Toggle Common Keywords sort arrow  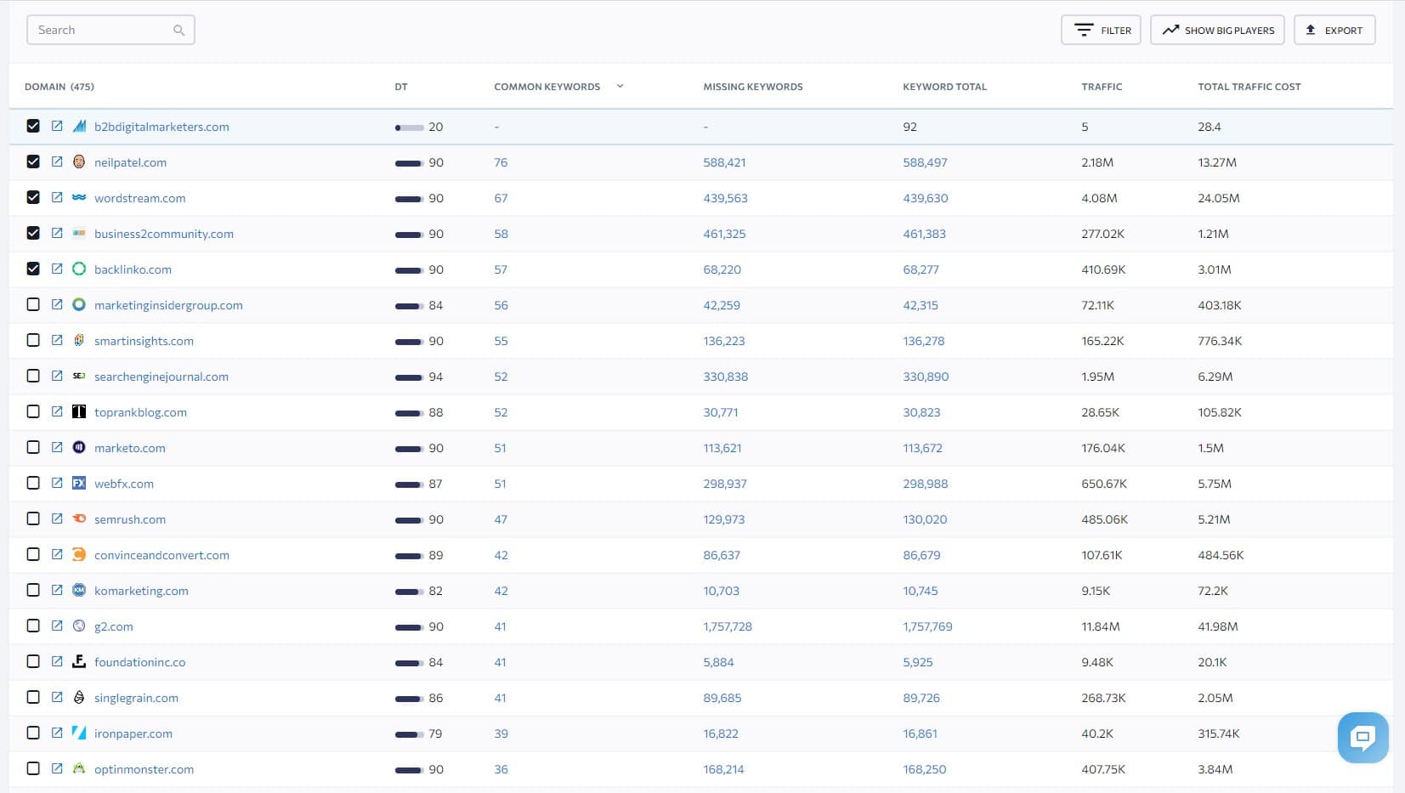[620, 86]
